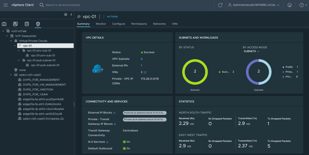Click the N-S Services On status indicator
Image resolution: width=309 pixels, height=155 pixels.
[126, 141]
